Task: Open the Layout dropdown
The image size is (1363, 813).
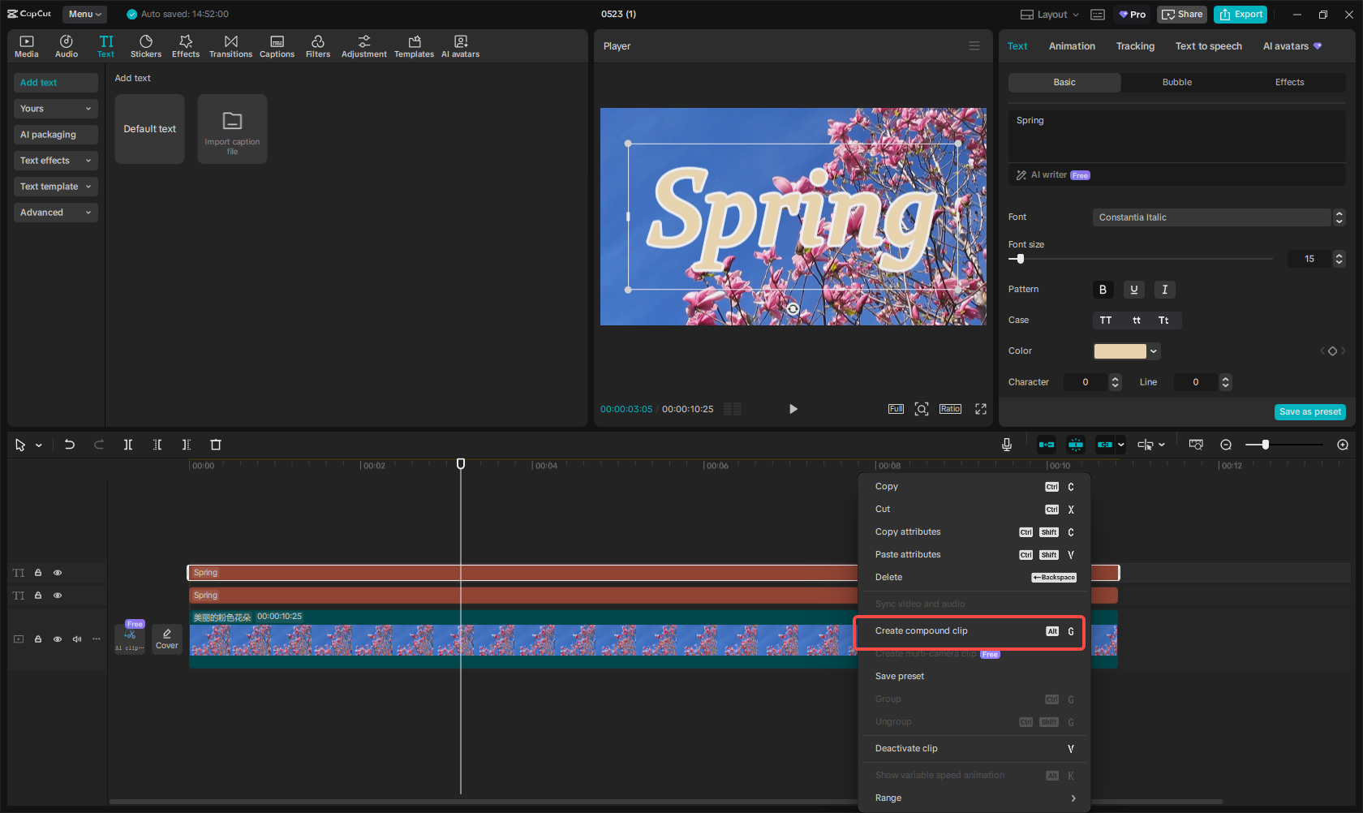Action: (x=1050, y=15)
